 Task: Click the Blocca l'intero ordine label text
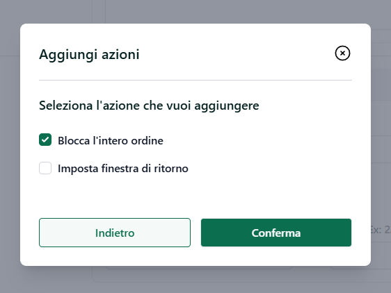pyautogui.click(x=111, y=141)
